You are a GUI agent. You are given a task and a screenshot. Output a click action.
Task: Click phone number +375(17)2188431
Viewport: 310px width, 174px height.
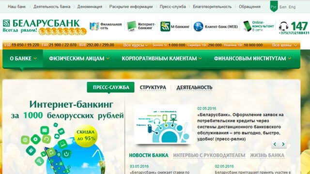point(294,33)
